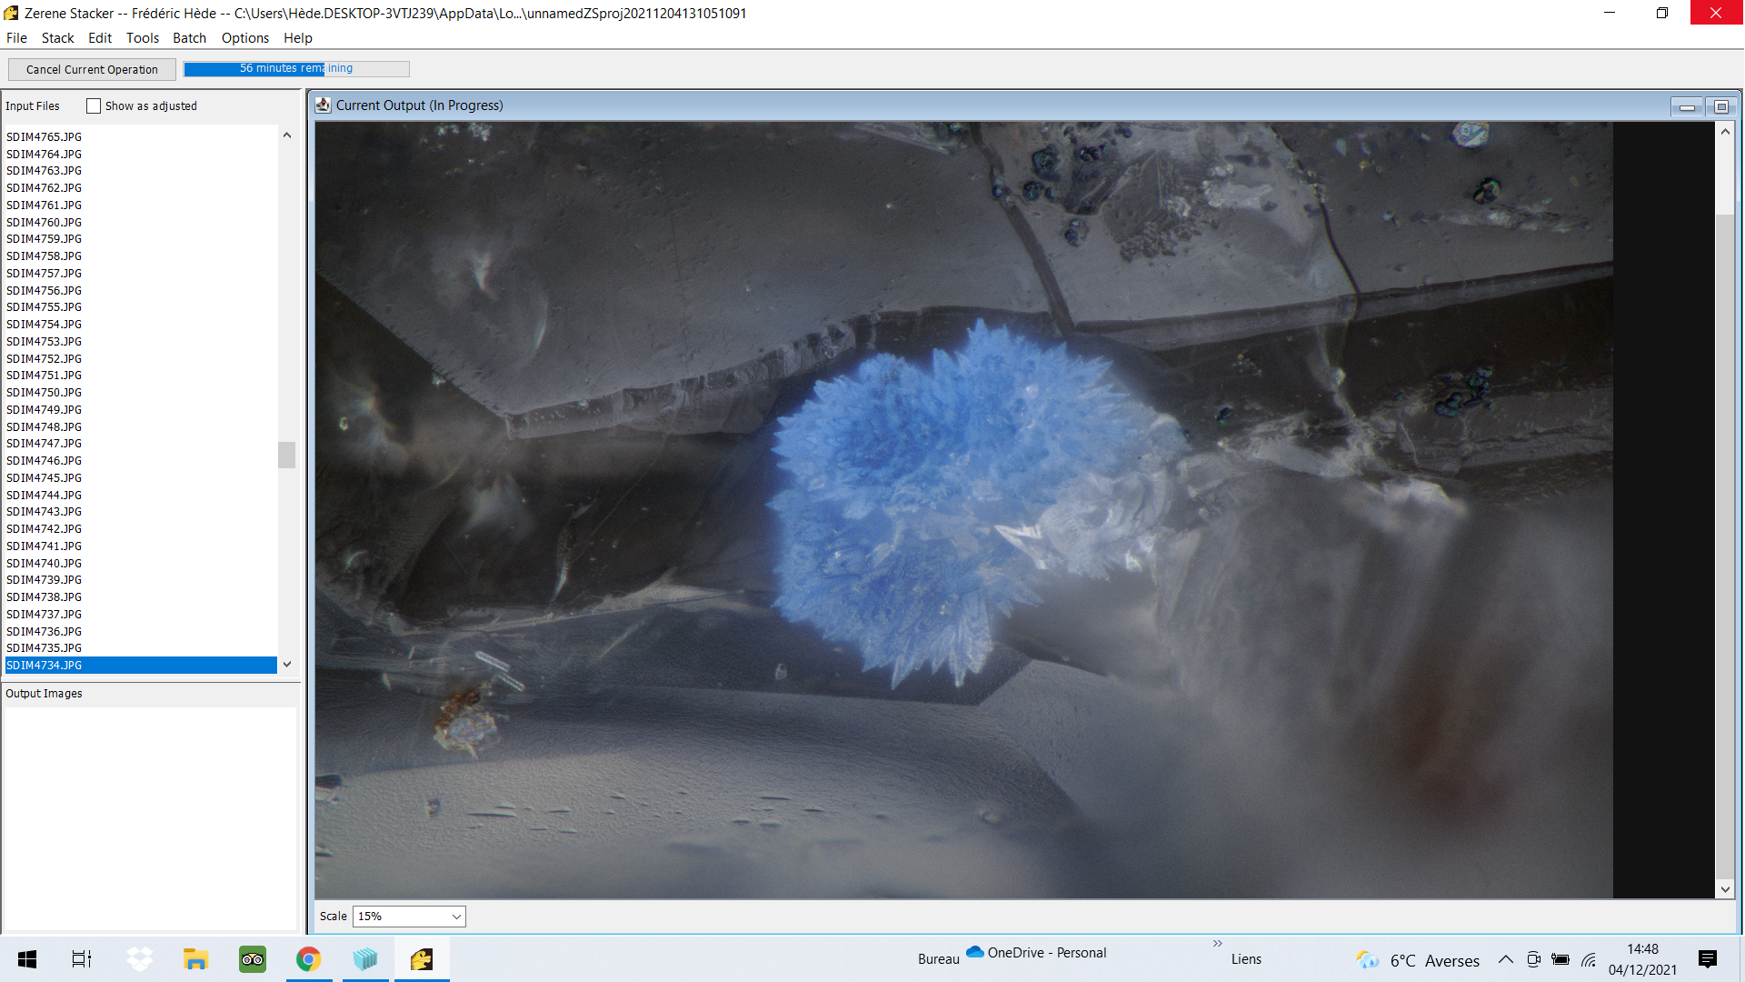Click the Zerene Stacker taskbar icon
Screen dimensions: 1745x982
pyautogui.click(x=421, y=959)
